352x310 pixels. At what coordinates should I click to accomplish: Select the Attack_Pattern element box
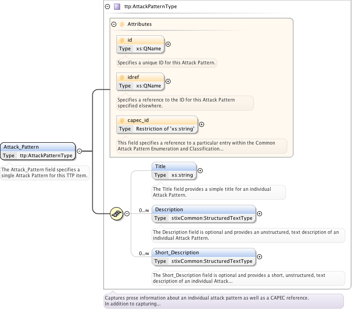[x=38, y=147]
